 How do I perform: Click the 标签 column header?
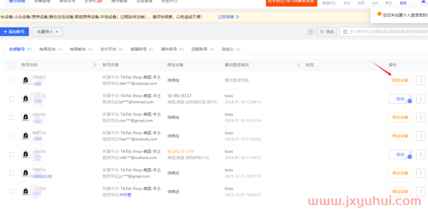click(x=310, y=65)
